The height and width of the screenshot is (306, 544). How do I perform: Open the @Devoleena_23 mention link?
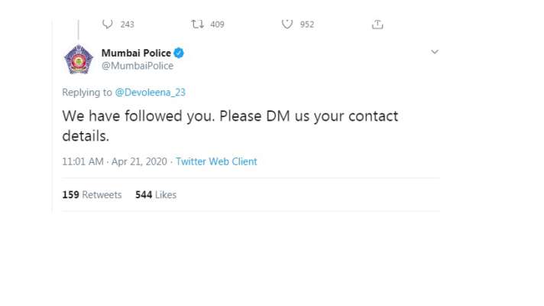coord(151,93)
